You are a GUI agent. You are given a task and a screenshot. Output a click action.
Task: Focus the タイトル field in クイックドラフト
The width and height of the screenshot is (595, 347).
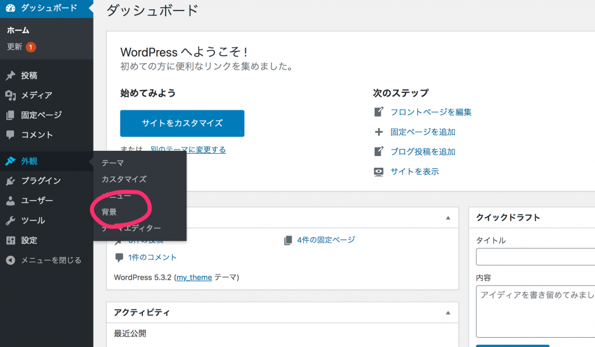[x=535, y=257]
